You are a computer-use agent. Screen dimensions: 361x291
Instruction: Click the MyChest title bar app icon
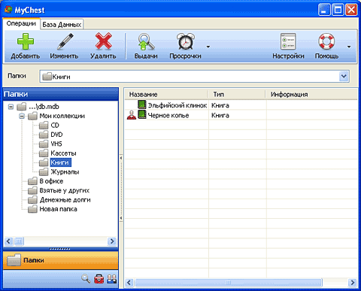8,10
